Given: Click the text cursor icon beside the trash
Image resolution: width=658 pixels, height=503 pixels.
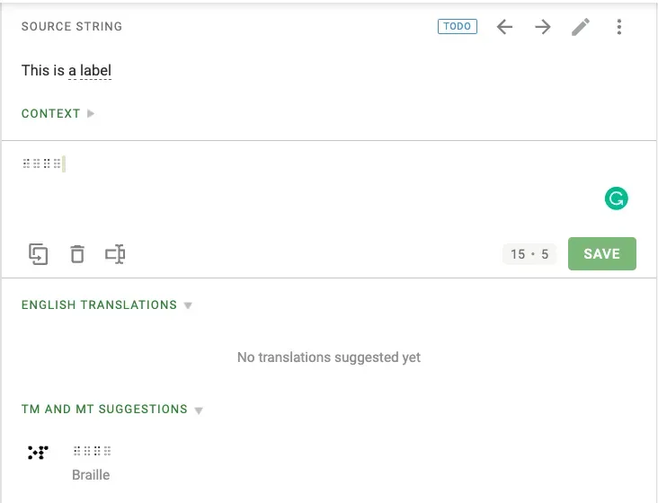Looking at the screenshot, I should (115, 254).
